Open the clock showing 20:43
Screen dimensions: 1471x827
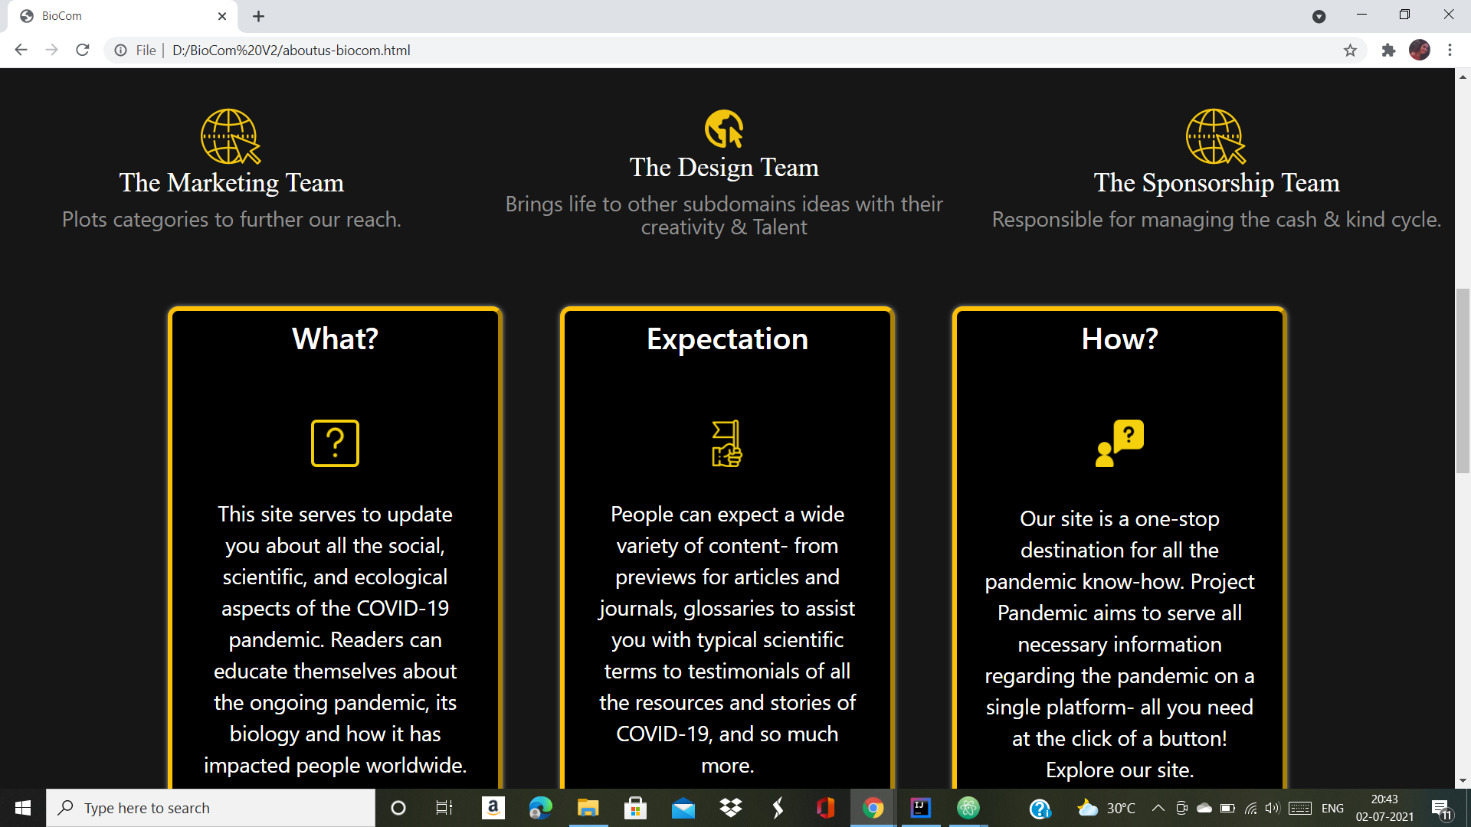click(1384, 808)
